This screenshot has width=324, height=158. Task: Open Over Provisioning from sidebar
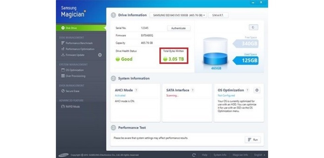[73, 76]
